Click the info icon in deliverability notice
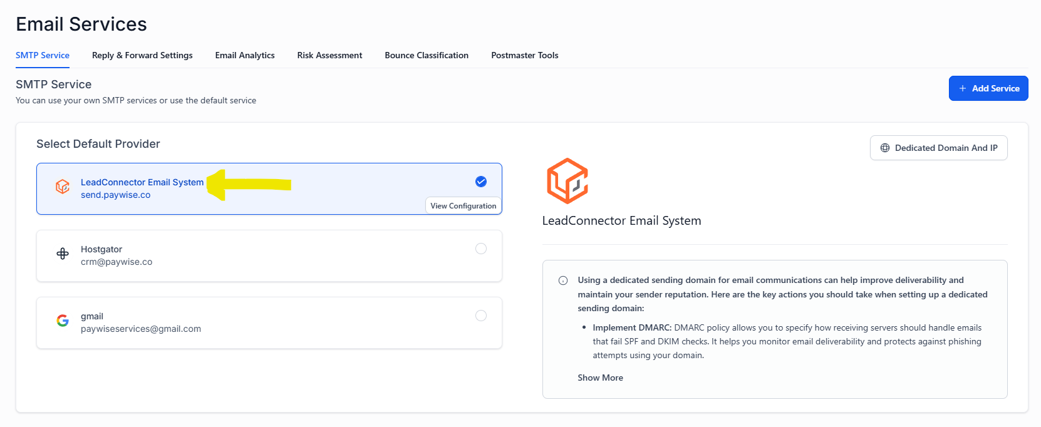The width and height of the screenshot is (1041, 427). pos(563,280)
